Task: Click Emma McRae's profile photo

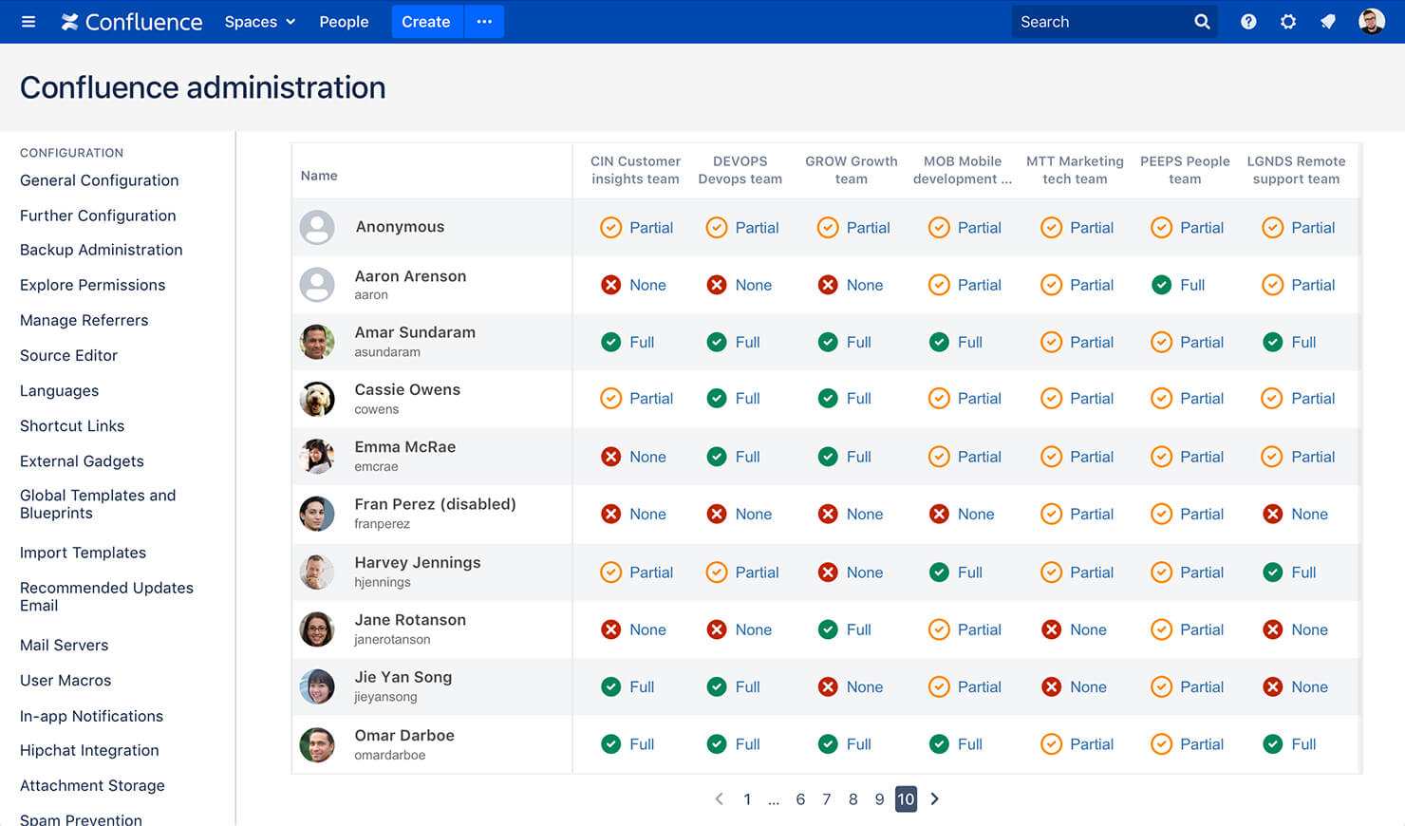Action: [317, 457]
